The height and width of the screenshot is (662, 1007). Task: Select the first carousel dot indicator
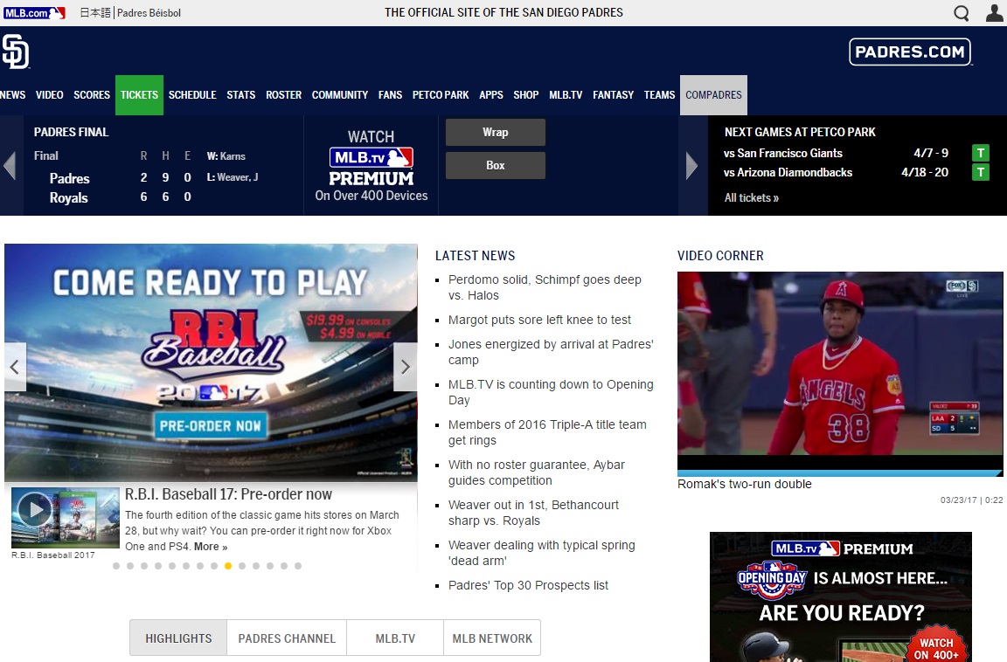(116, 566)
